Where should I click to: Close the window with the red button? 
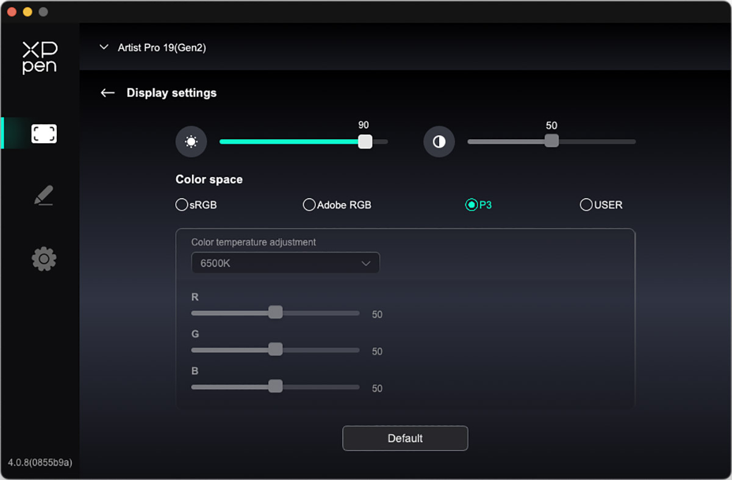[x=12, y=12]
